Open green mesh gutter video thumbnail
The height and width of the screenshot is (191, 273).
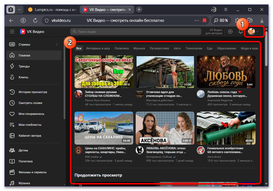(226, 128)
